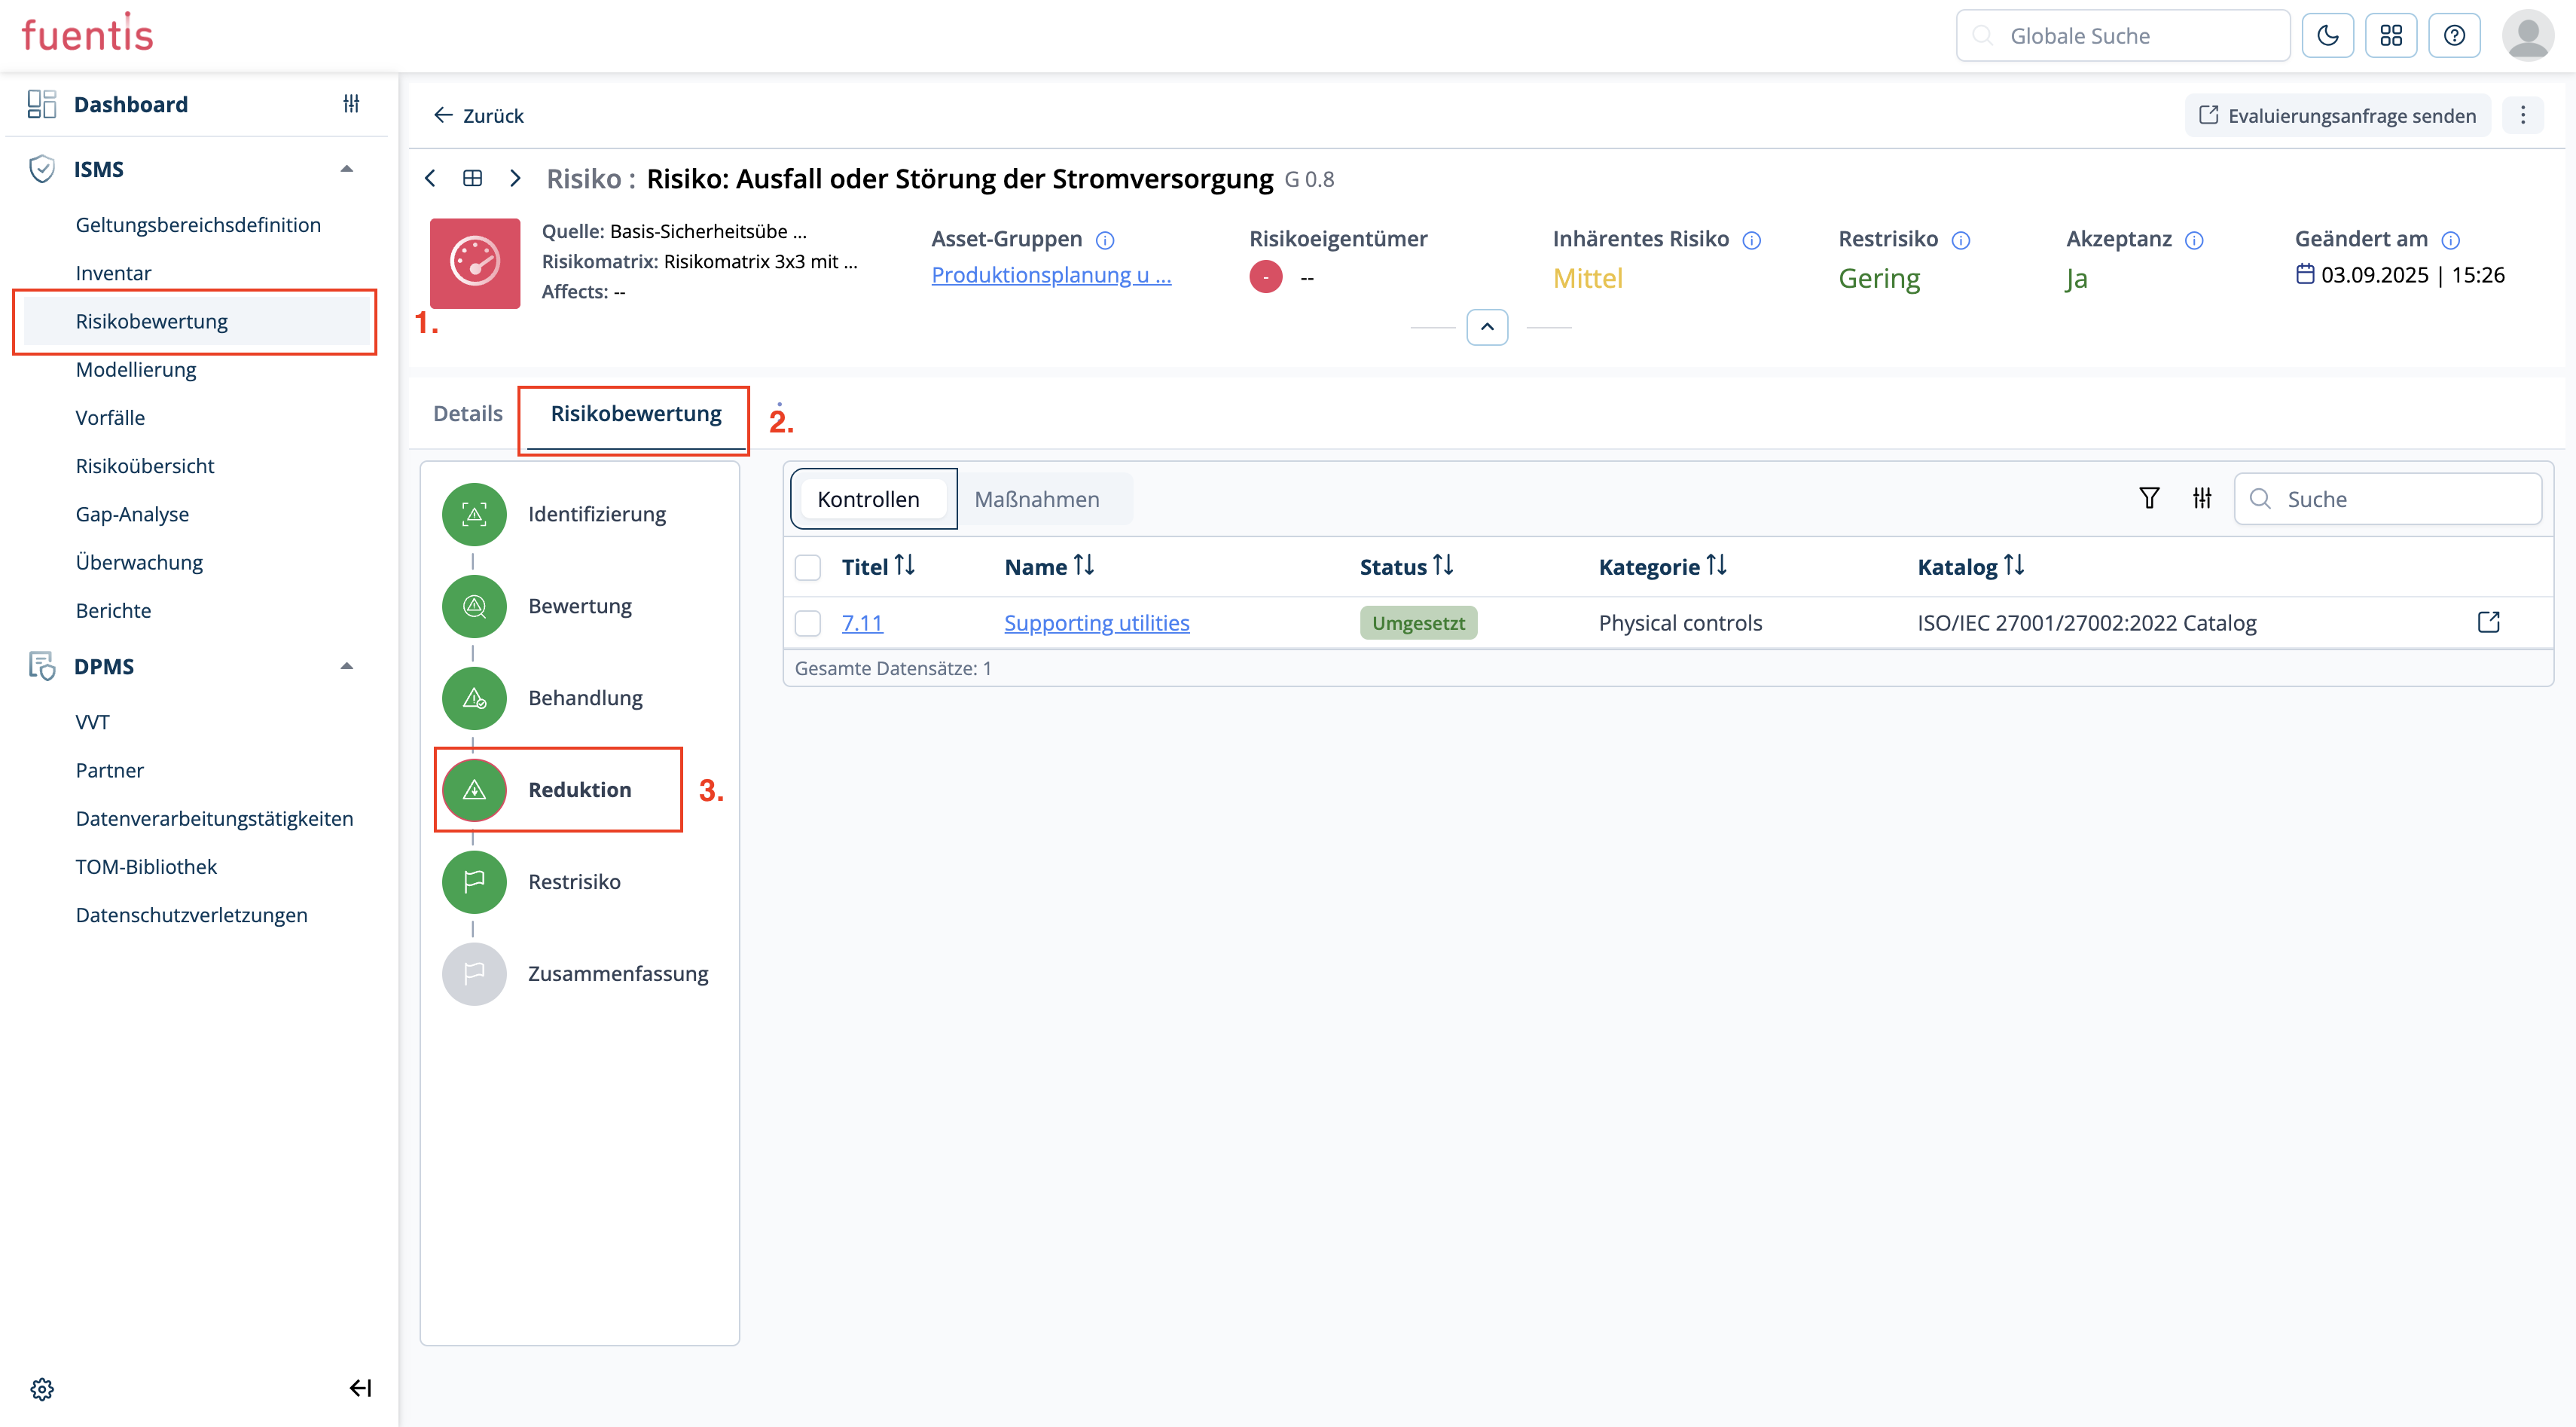Viewport: 2576px width, 1427px height.
Task: Click Evaluierungsanfrage senden button
Action: point(2337,116)
